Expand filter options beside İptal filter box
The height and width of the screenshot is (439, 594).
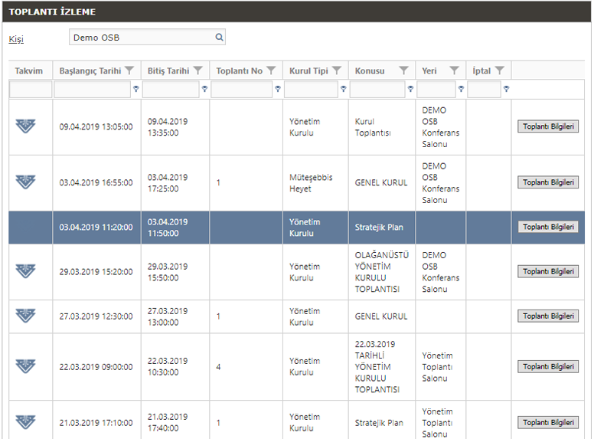tap(506, 90)
